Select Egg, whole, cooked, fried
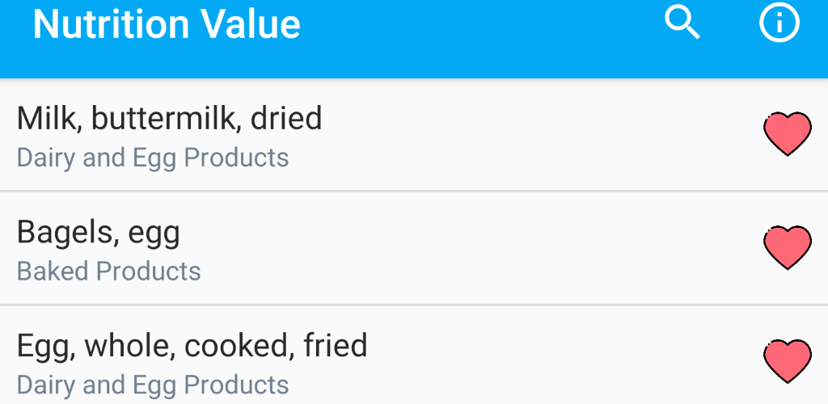The height and width of the screenshot is (404, 828). click(414, 355)
